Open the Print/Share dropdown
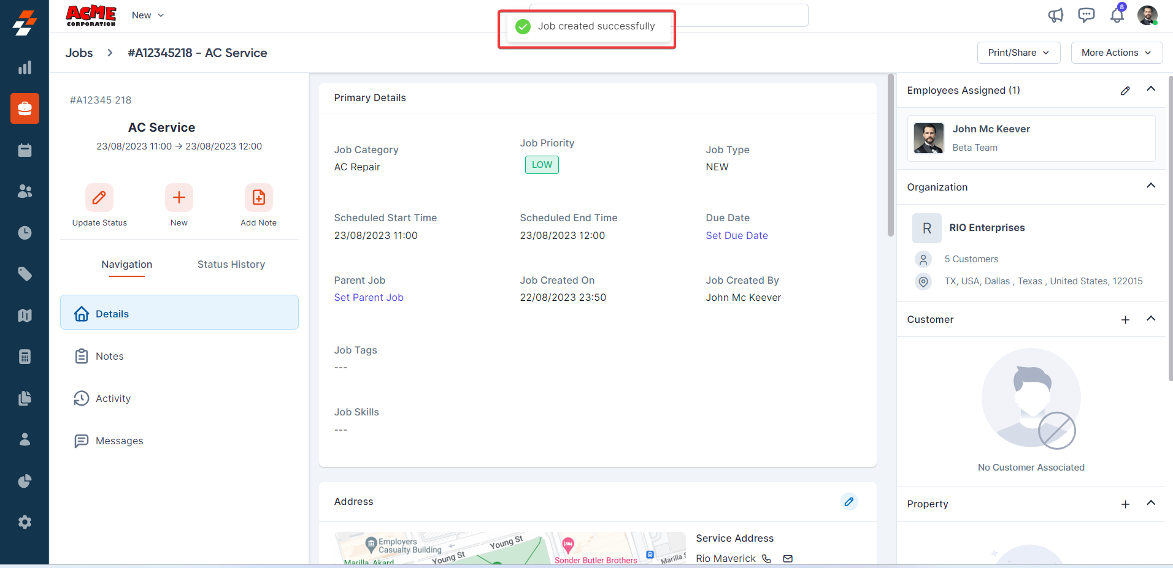 pyautogui.click(x=1018, y=53)
